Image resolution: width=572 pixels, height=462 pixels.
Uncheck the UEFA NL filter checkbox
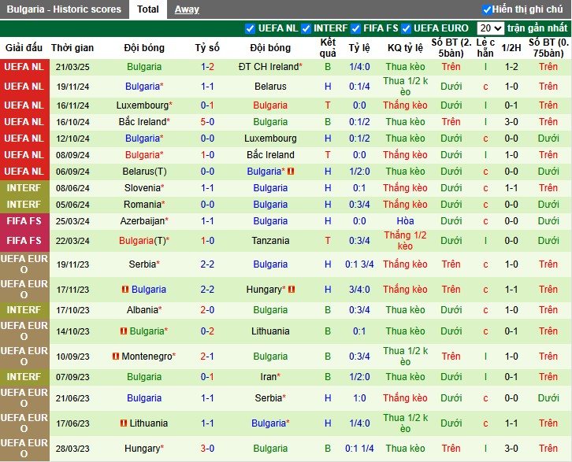coord(250,28)
